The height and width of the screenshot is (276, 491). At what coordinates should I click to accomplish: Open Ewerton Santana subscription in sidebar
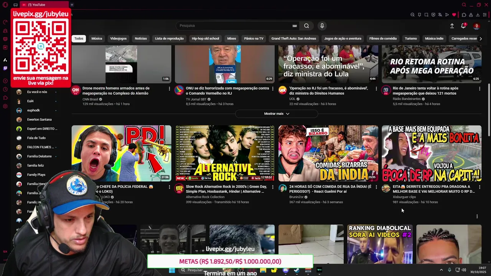click(x=39, y=120)
